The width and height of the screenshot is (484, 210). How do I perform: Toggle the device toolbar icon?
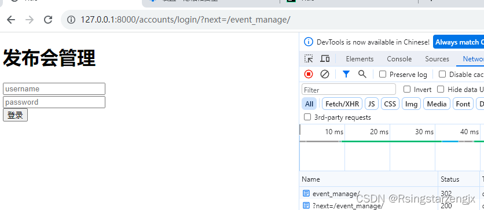pos(325,58)
